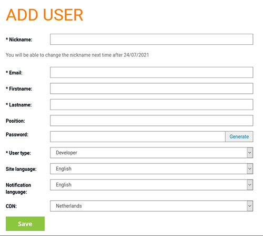Click the Password input box
263x236 pixels.
(x=138, y=136)
